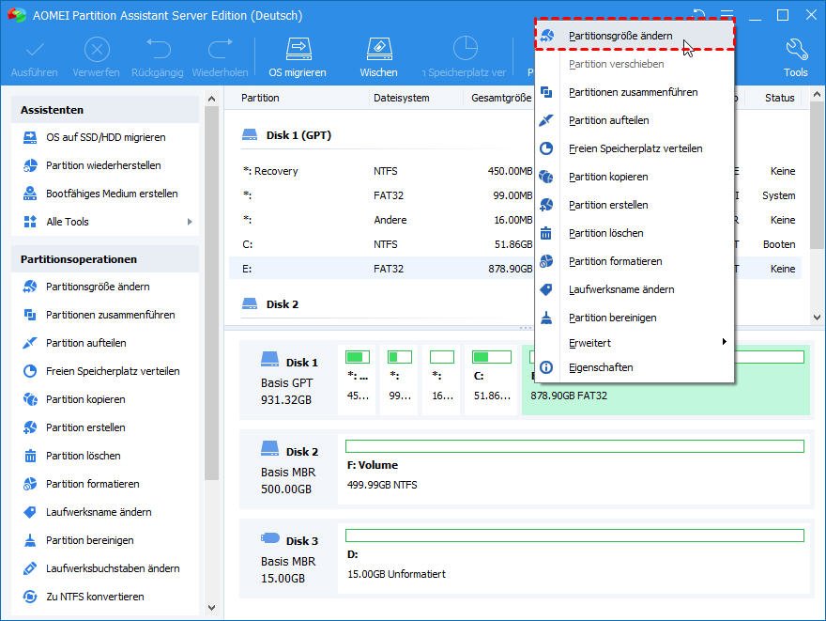Open Bootfähiges Medium erstellen wizard
Viewport: 826px width, 621px height.
[x=112, y=194]
